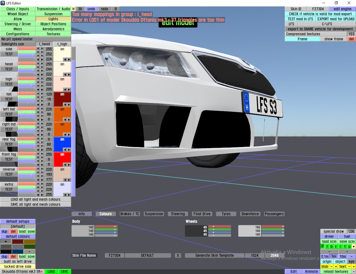Select the 2048 skin template size

(x=275, y=255)
